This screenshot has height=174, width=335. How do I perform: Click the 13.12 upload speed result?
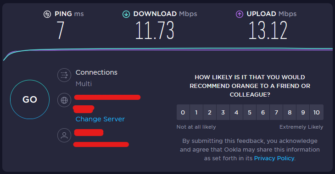click(x=268, y=30)
